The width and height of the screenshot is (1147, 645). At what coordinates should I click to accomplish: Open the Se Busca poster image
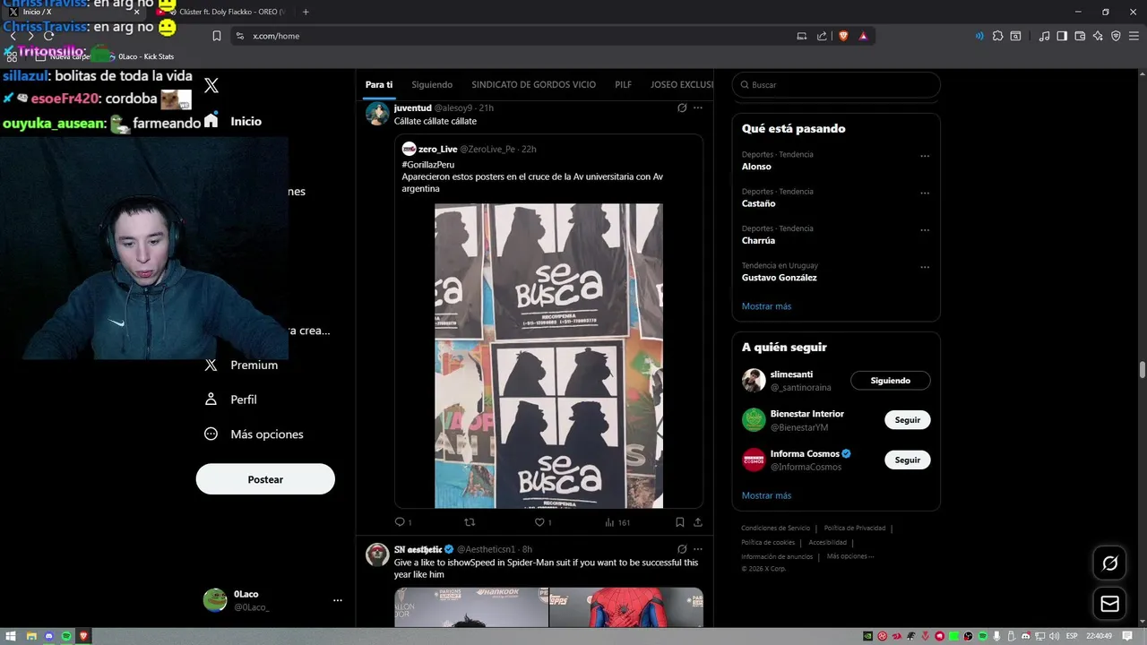coord(548,356)
